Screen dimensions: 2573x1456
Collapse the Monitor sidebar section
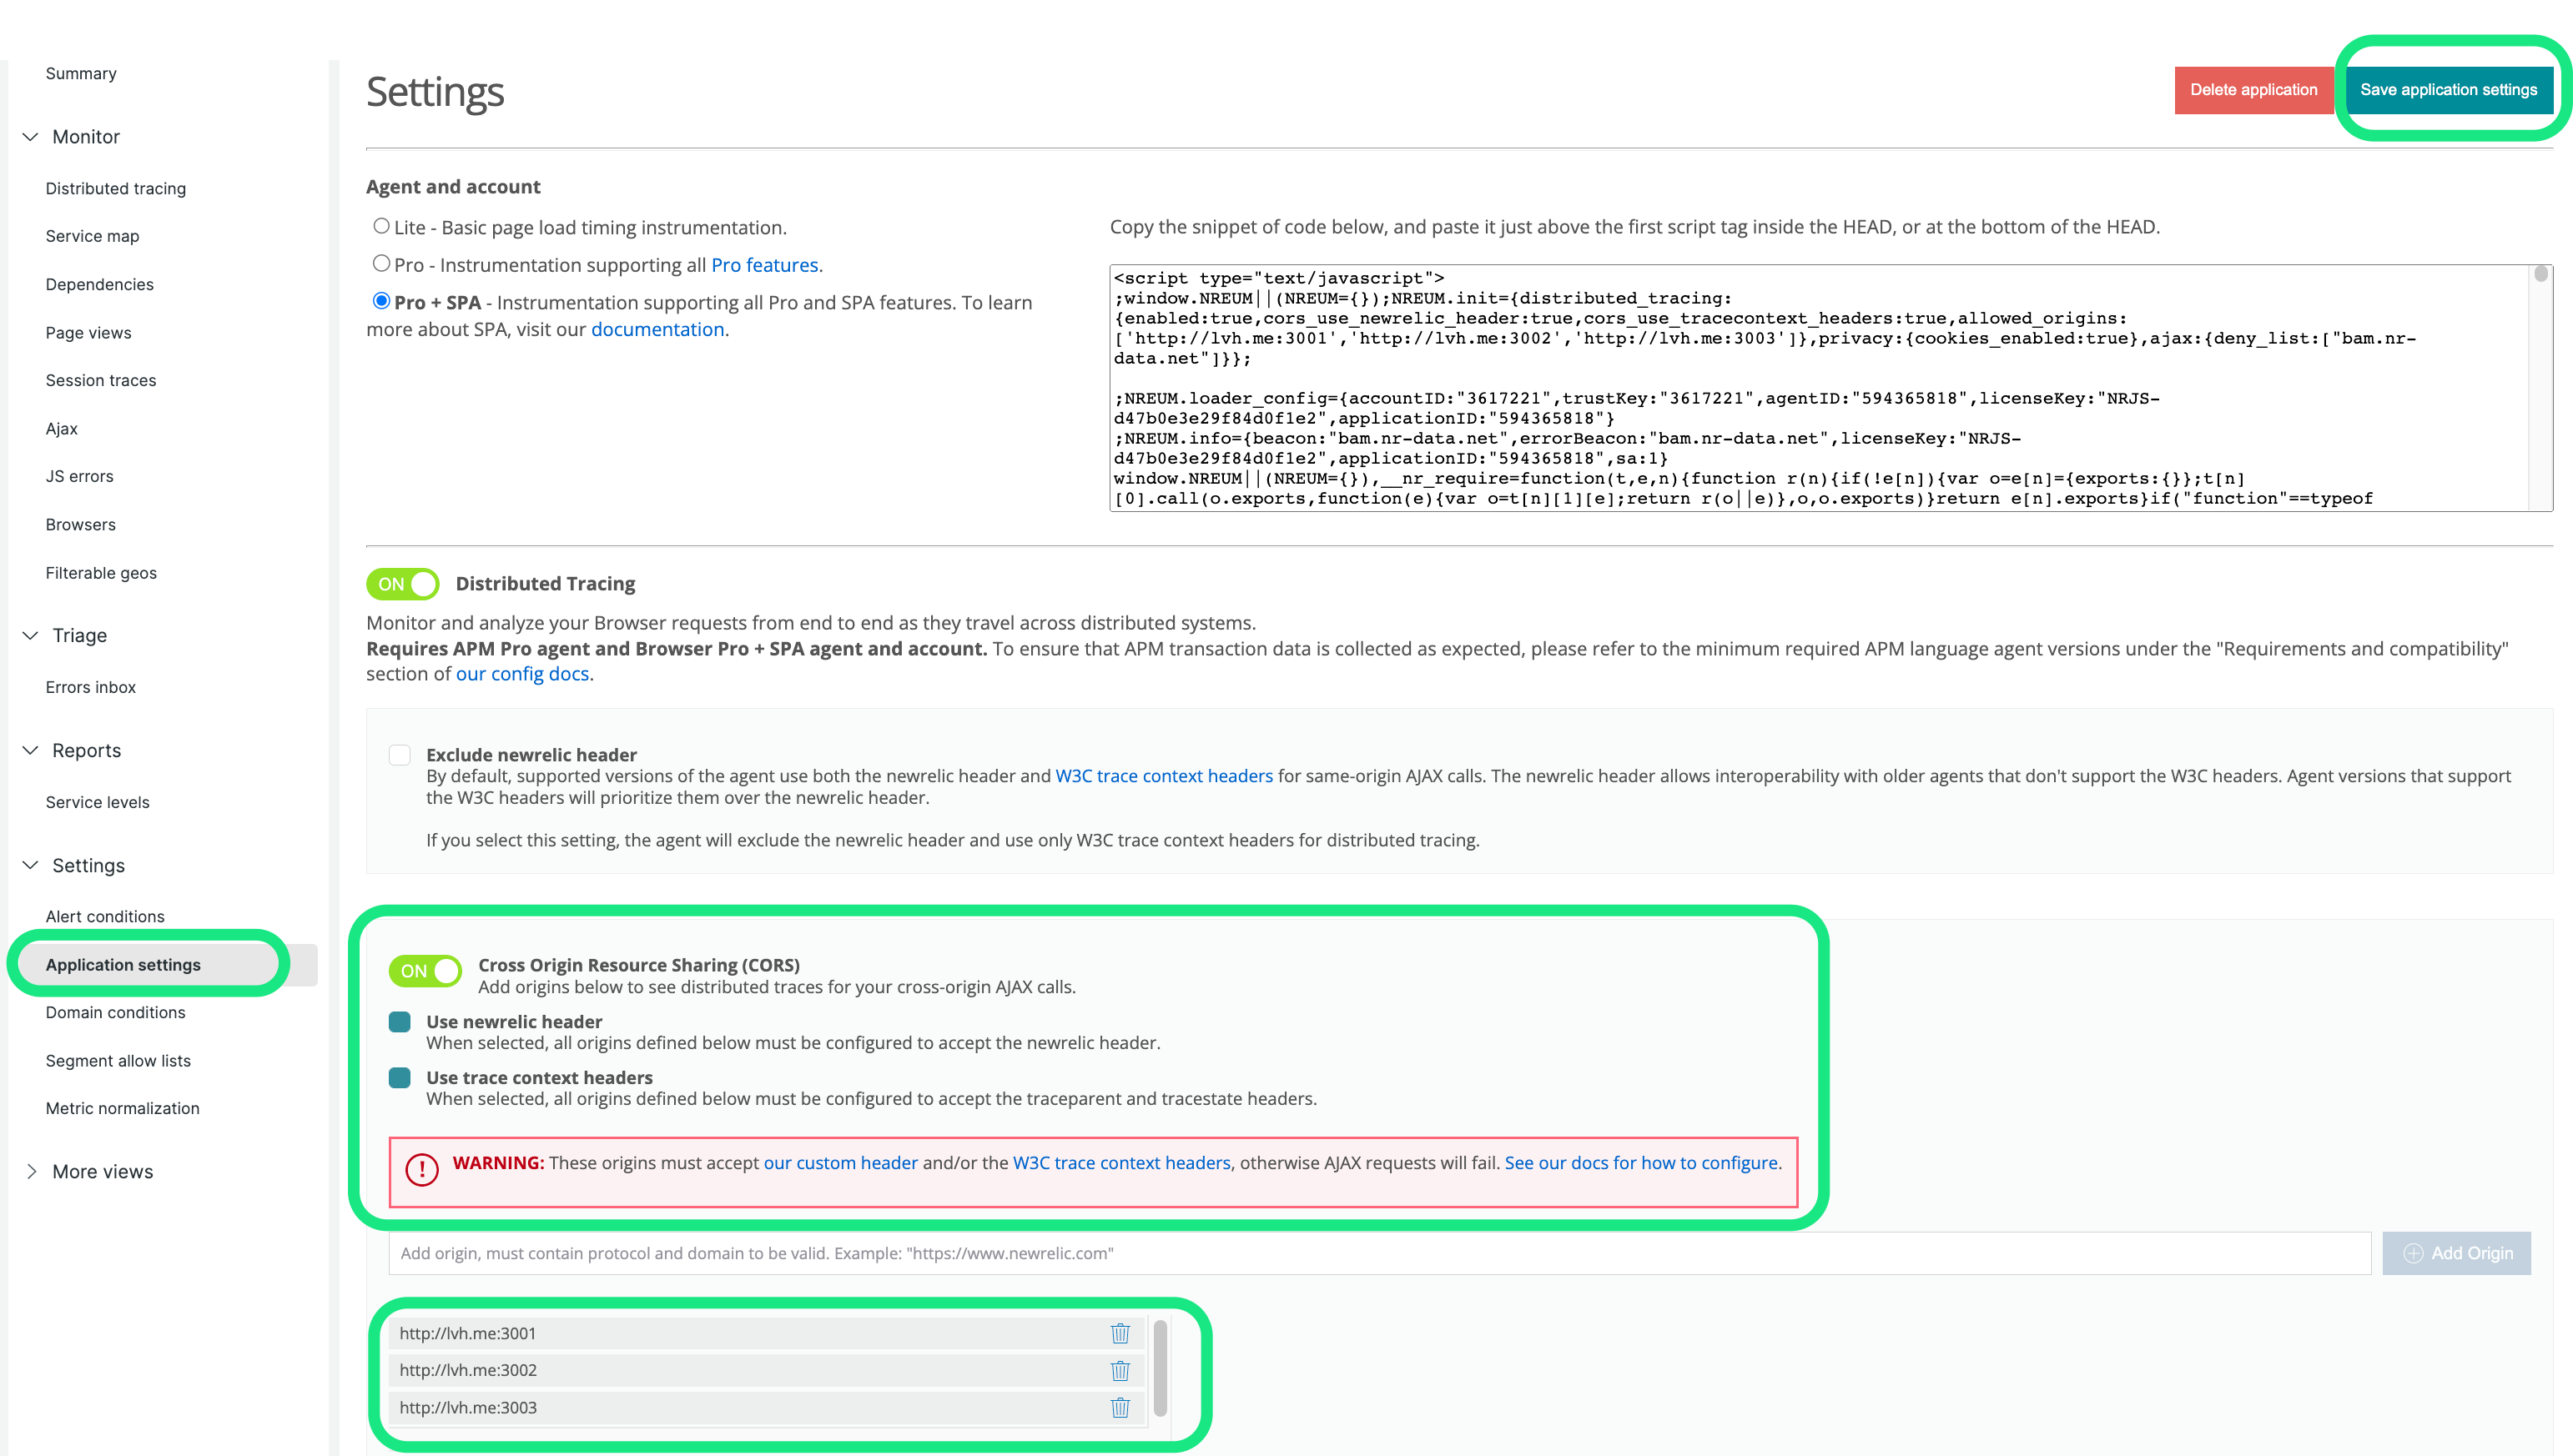tap(31, 137)
